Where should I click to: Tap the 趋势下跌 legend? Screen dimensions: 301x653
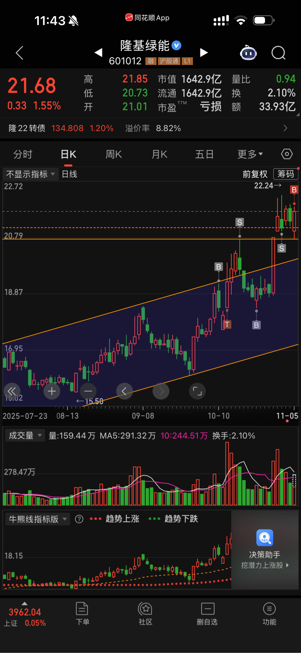click(181, 519)
